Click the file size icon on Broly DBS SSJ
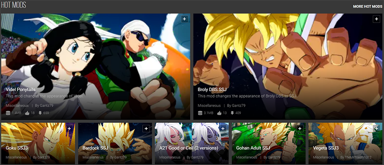Screen dimensions: 384x165 coord(200,113)
